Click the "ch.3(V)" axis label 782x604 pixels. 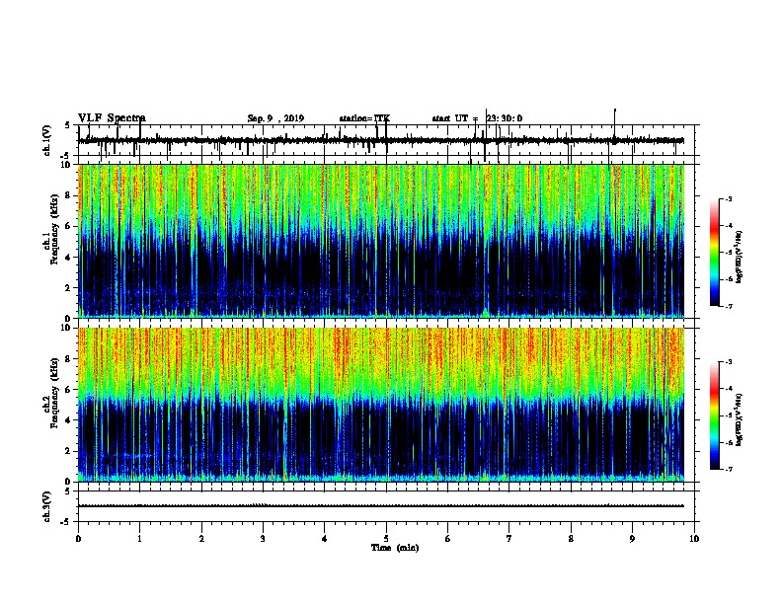pos(47,506)
